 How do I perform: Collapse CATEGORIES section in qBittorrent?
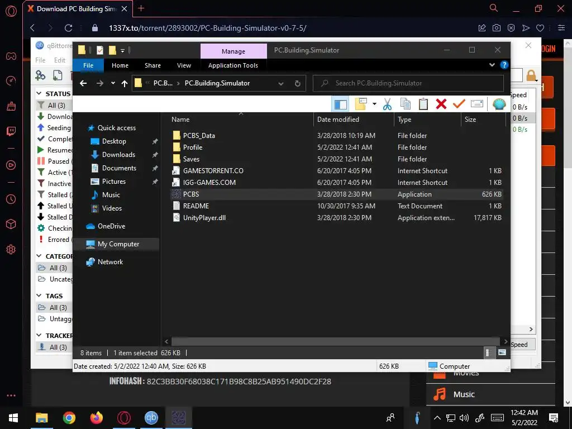(39, 256)
